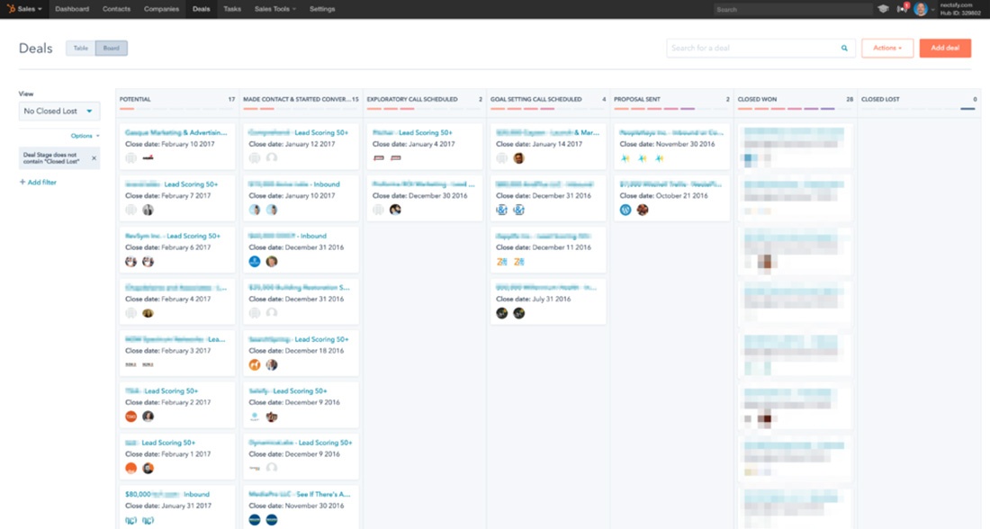Open the Academy graduation cap icon
Screen dimensions: 990x529
(883, 9)
